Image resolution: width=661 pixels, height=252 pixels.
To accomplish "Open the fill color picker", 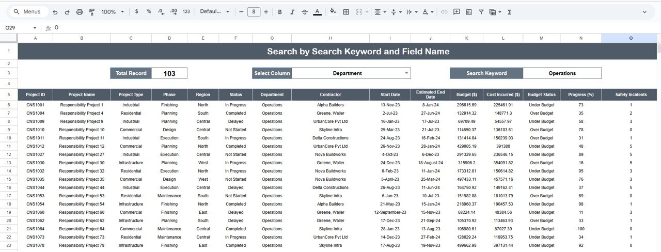I will [x=333, y=11].
